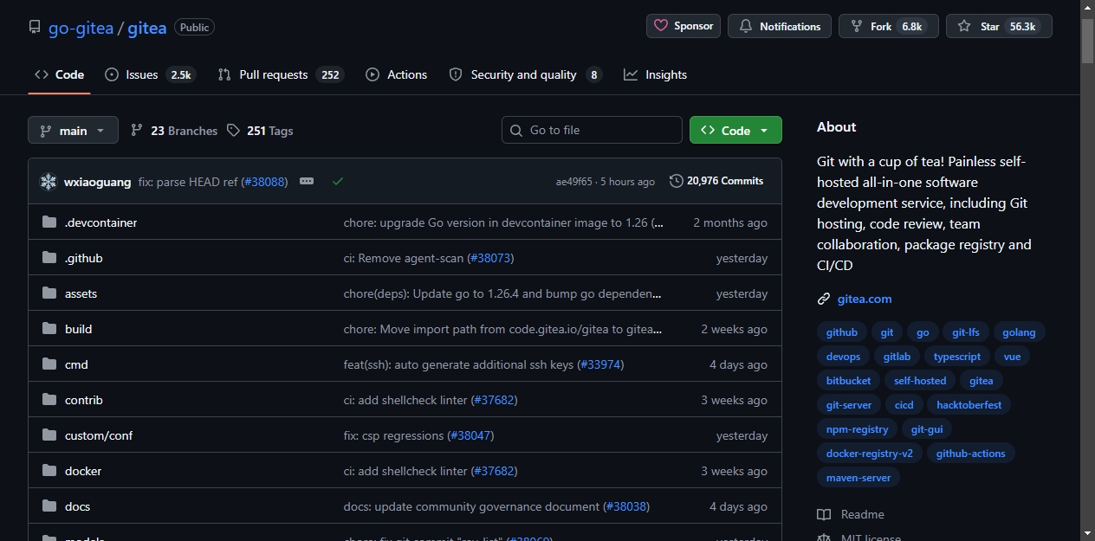Open the wxiaoguang author link
The image size is (1095, 541).
(98, 182)
